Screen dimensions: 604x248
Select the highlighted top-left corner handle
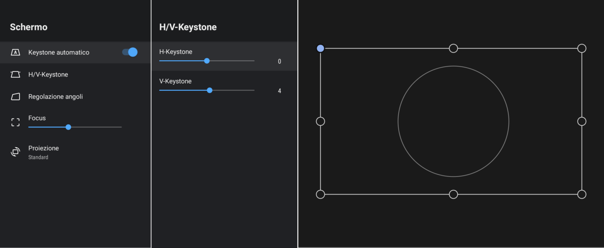[321, 48]
